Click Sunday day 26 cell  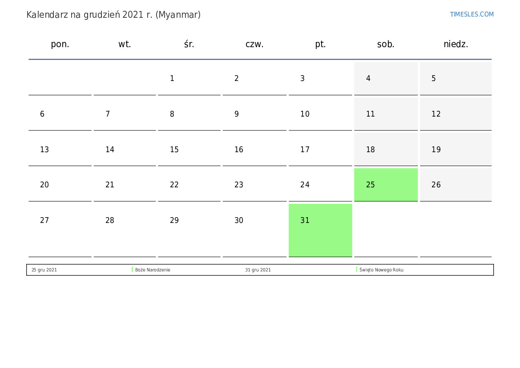pyautogui.click(x=456, y=185)
